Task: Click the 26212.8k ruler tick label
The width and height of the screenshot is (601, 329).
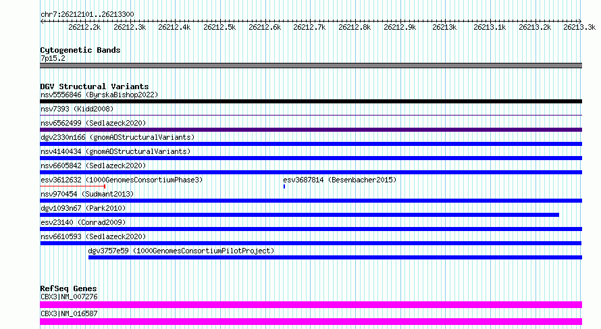Action: pyautogui.click(x=355, y=27)
